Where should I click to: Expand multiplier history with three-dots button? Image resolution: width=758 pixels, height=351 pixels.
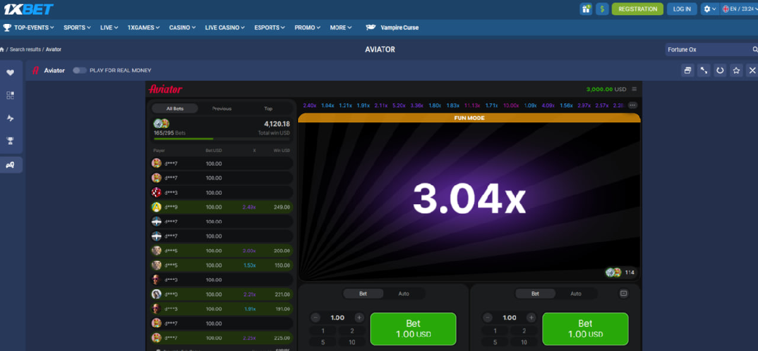pyautogui.click(x=633, y=105)
